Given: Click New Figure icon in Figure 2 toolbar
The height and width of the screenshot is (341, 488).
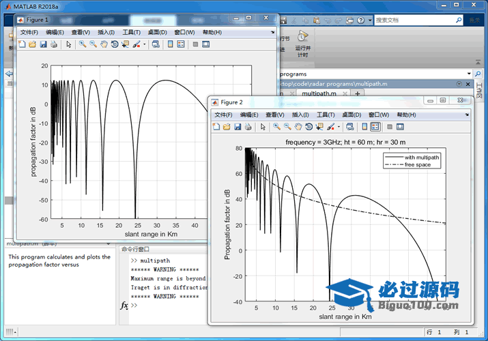Looking at the screenshot, I should (216, 127).
